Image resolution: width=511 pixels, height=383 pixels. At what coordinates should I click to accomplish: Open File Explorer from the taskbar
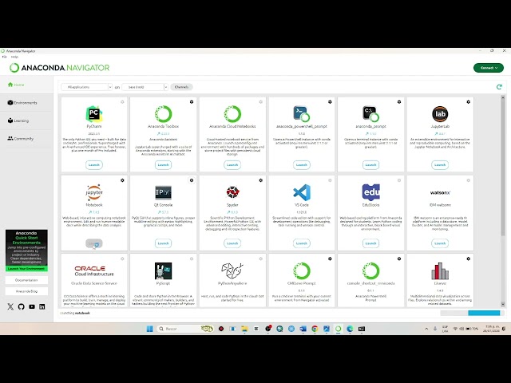pyautogui.click(x=244, y=329)
